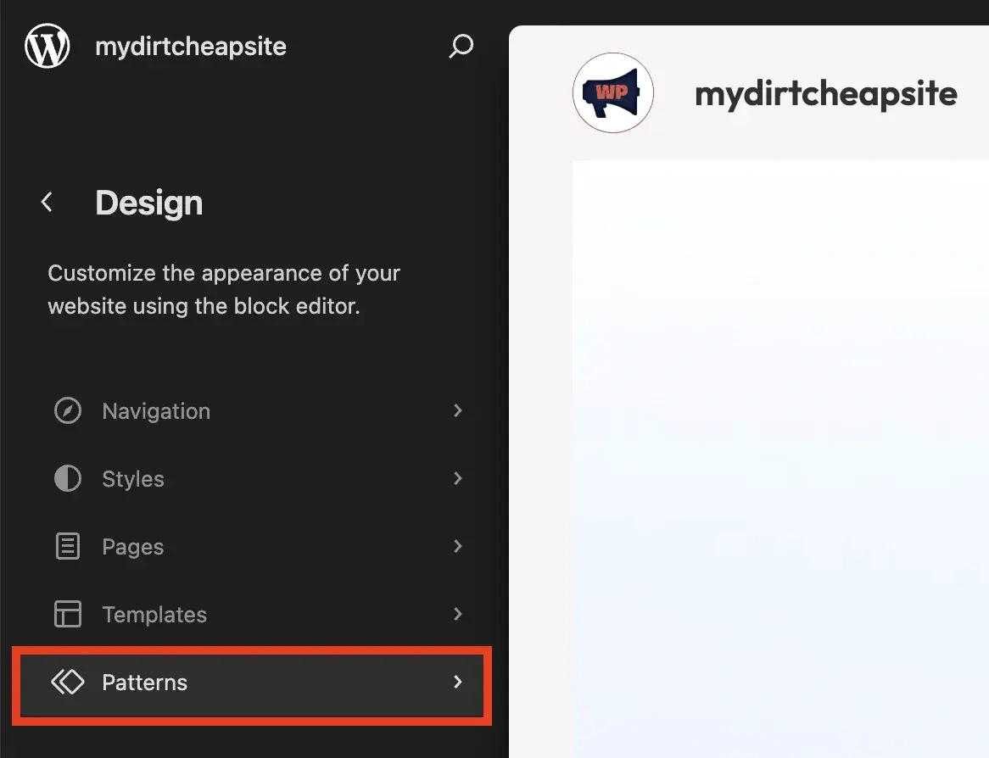
Task: Expand the Navigation row chevron
Action: point(458,411)
